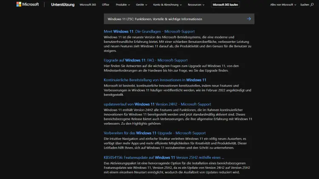Open 'Meet Windows 11: Die Grundlagen' result
The height and width of the screenshot is (179, 319).
point(149,31)
